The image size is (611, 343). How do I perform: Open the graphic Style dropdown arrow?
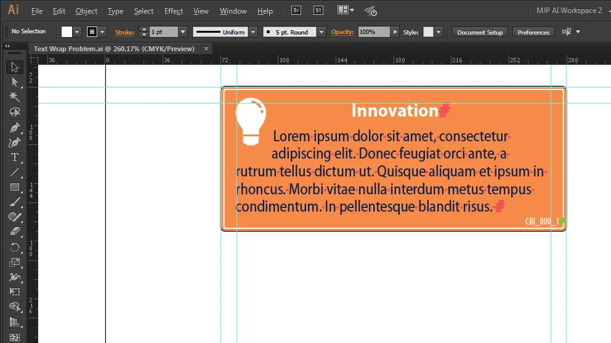click(x=439, y=32)
